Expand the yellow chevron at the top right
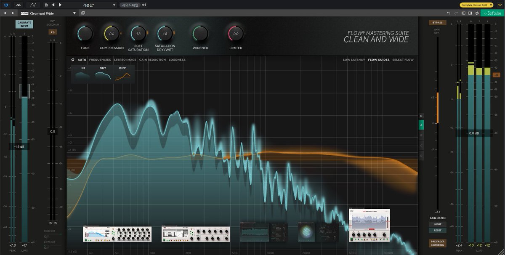Viewport: 505px width, 255px height. tap(500, 5)
